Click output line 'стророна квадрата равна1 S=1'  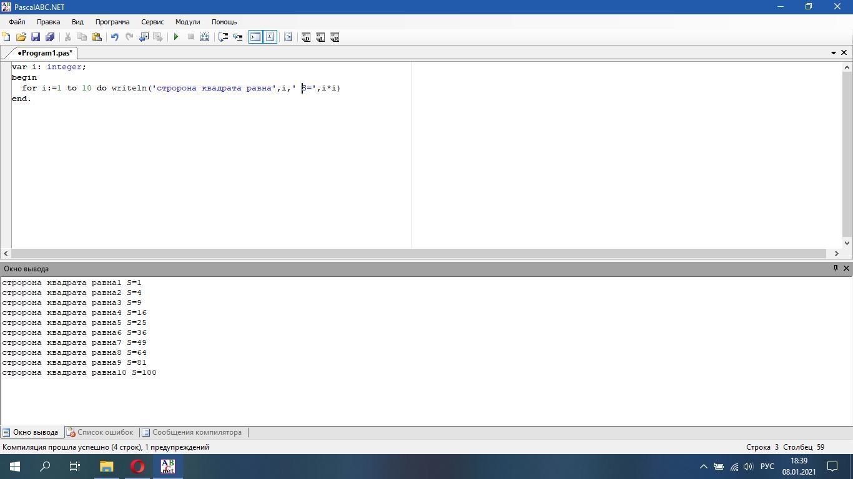72,283
